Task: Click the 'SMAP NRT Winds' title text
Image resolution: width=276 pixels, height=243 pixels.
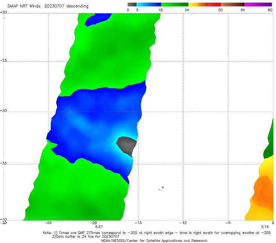Action: (x=24, y=6)
